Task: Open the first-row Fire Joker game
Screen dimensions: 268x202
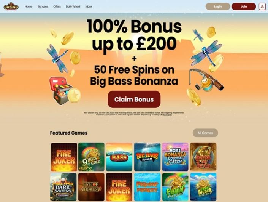Action: (64, 157)
